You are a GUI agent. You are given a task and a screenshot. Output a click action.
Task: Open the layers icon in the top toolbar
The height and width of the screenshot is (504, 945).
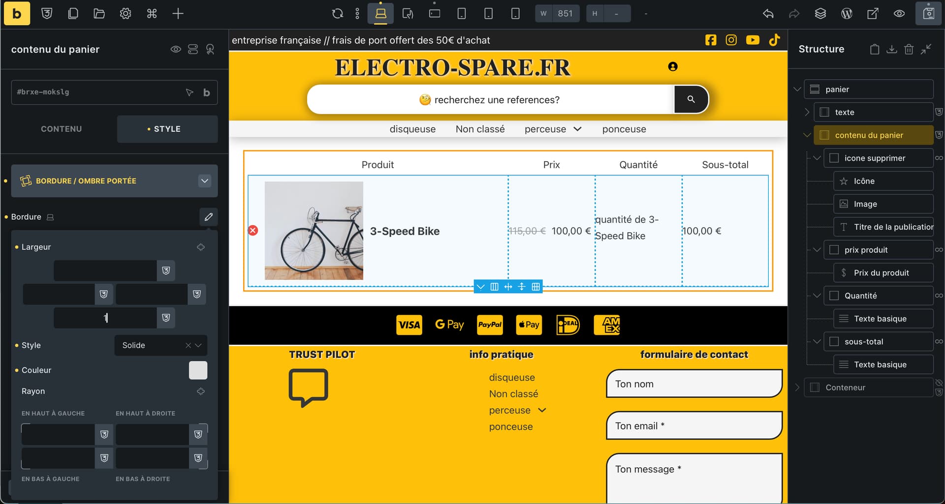(x=820, y=14)
